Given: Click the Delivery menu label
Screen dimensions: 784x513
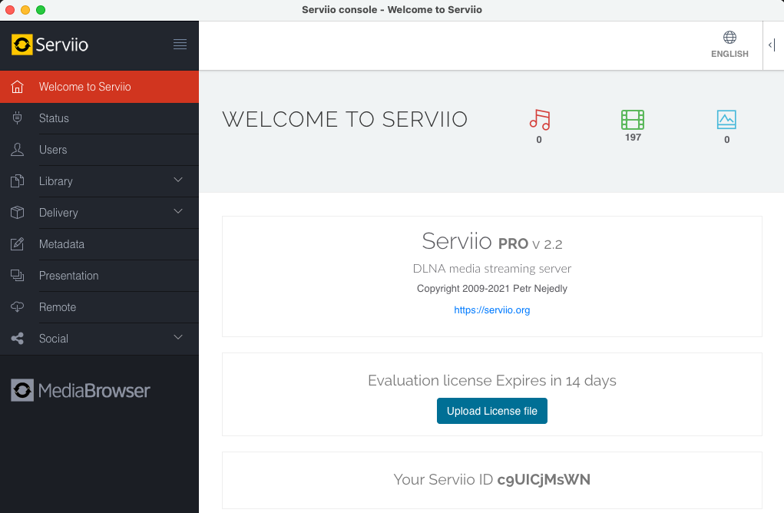Looking at the screenshot, I should pyautogui.click(x=58, y=213).
